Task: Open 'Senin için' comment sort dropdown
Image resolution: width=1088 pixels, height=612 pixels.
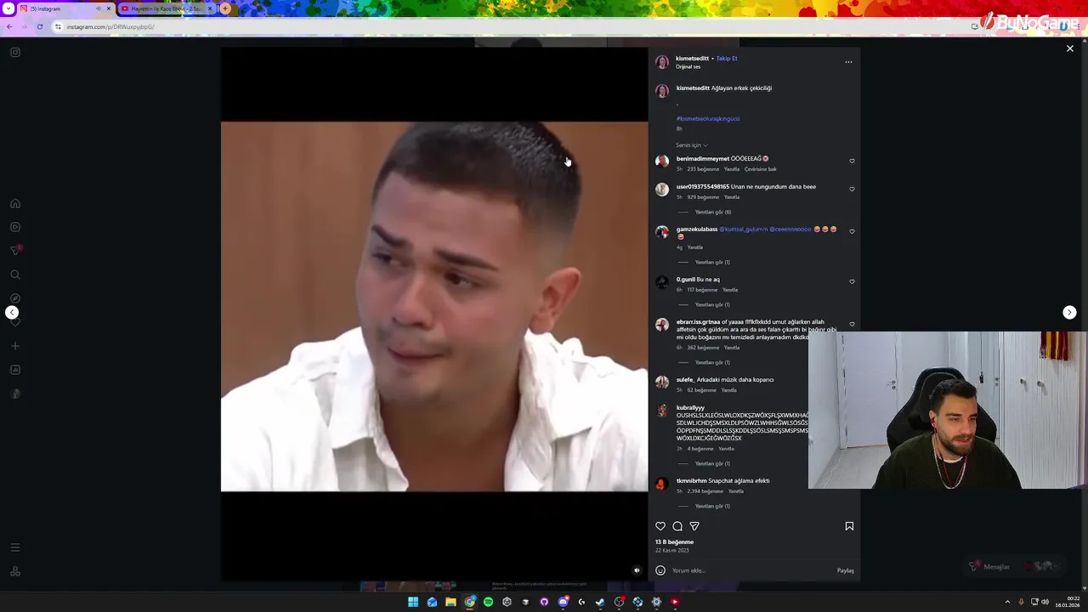Action: [692, 145]
